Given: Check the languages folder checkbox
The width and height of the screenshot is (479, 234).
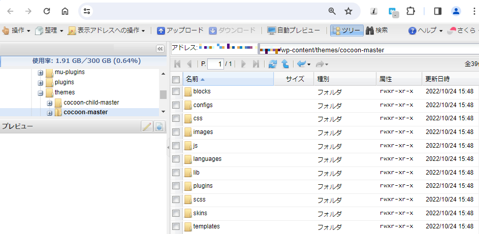Looking at the screenshot, I should 176,159.
